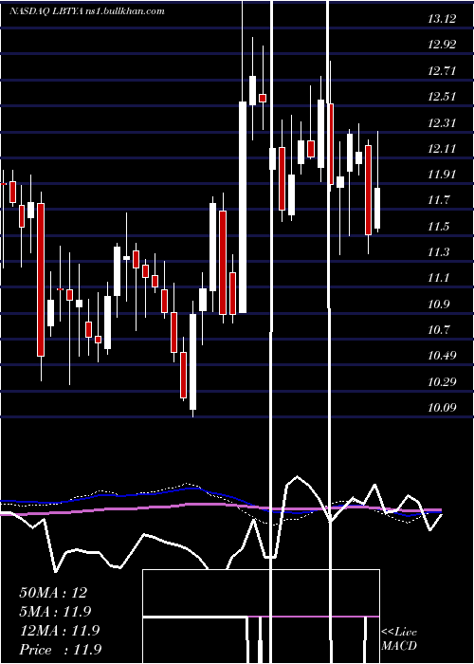The width and height of the screenshot is (474, 664).
Task: Click the NASDAQ LBTYA ns1.bullkhan.com title text
Action: point(87,11)
